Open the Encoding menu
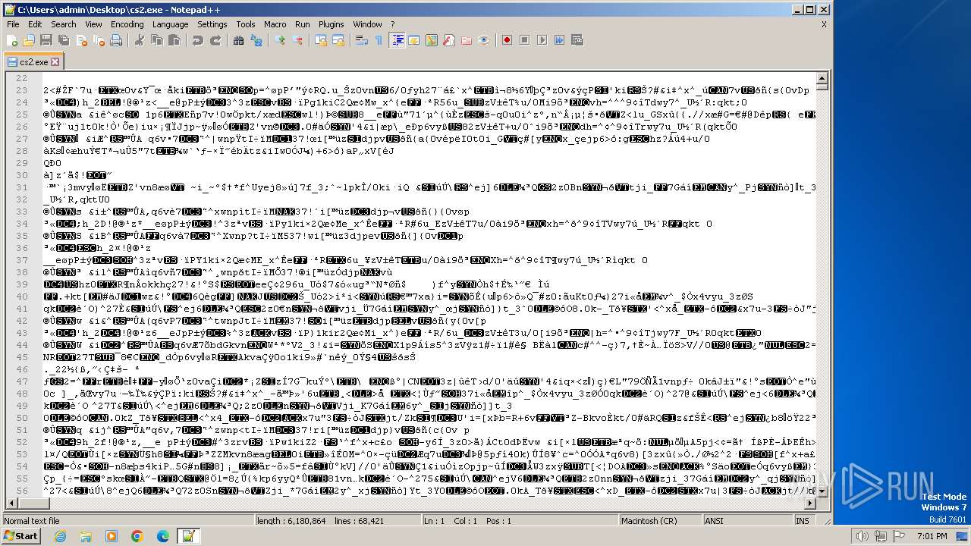The width and height of the screenshot is (971, 546). pos(127,24)
